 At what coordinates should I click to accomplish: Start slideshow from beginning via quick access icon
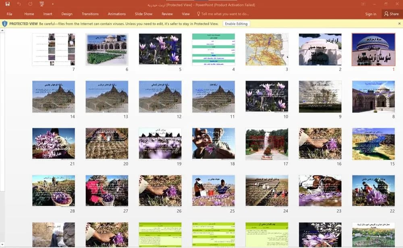pyautogui.click(x=42, y=4)
